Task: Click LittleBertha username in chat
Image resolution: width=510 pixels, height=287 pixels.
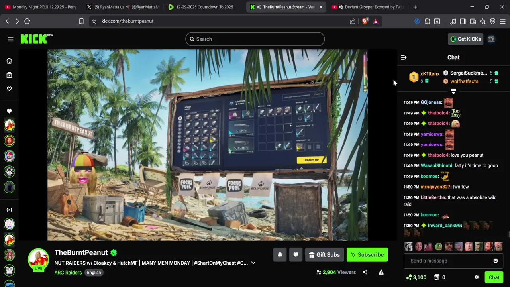Action: tap(433, 197)
